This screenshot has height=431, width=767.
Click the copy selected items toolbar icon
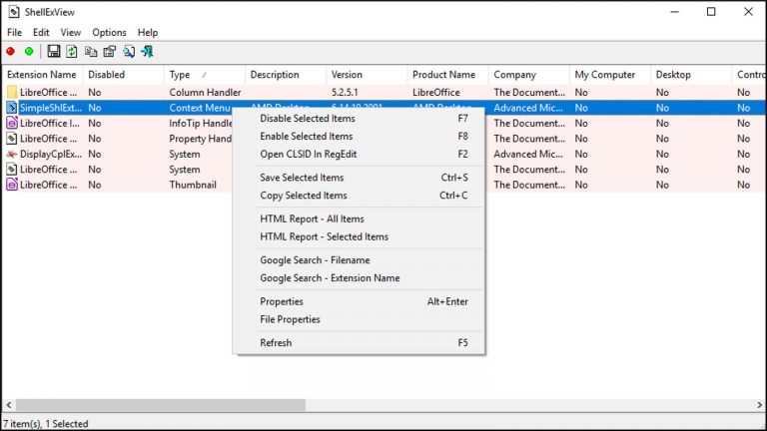[91, 51]
